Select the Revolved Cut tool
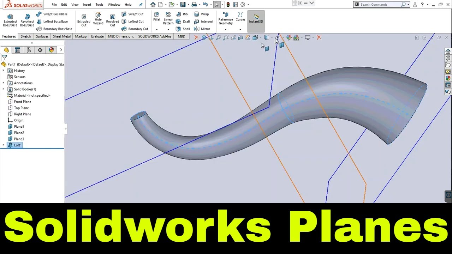The height and width of the screenshot is (254, 452). point(112,21)
